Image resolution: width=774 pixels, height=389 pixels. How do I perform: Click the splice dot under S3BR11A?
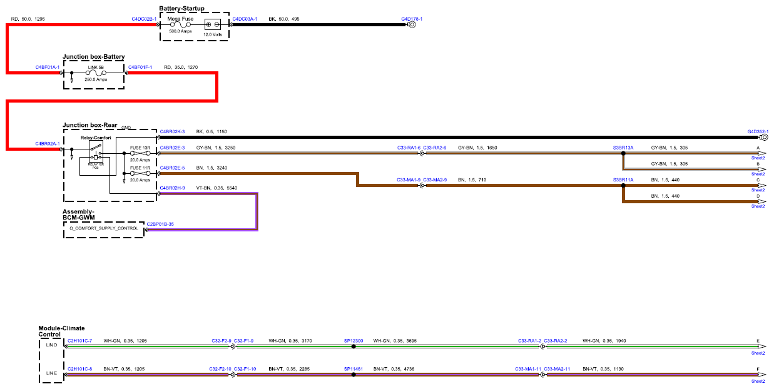[x=623, y=186]
